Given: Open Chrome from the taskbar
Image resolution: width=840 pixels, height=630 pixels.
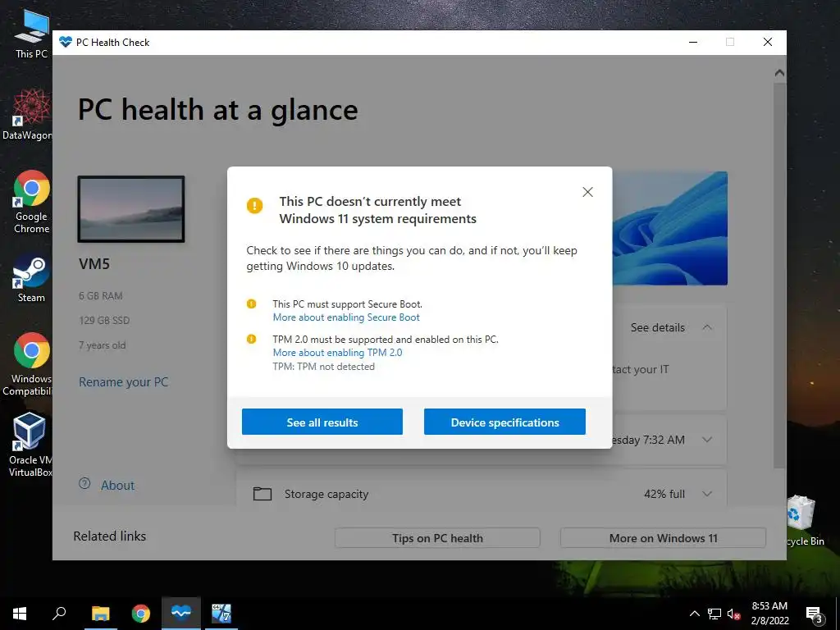Looking at the screenshot, I should pyautogui.click(x=141, y=614).
